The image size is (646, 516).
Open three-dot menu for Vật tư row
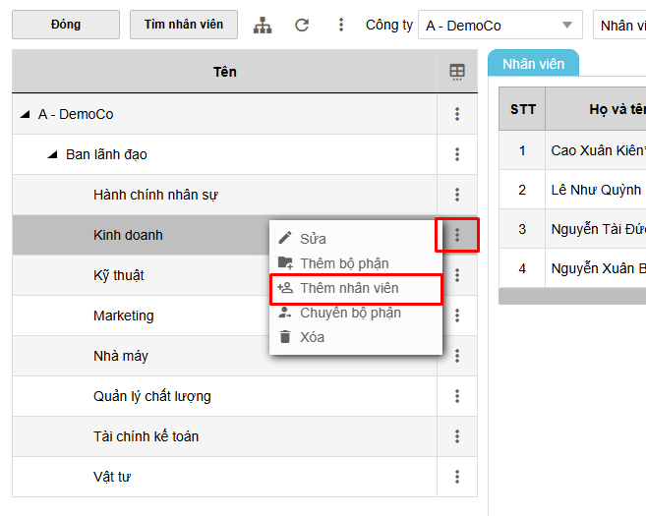tap(457, 477)
